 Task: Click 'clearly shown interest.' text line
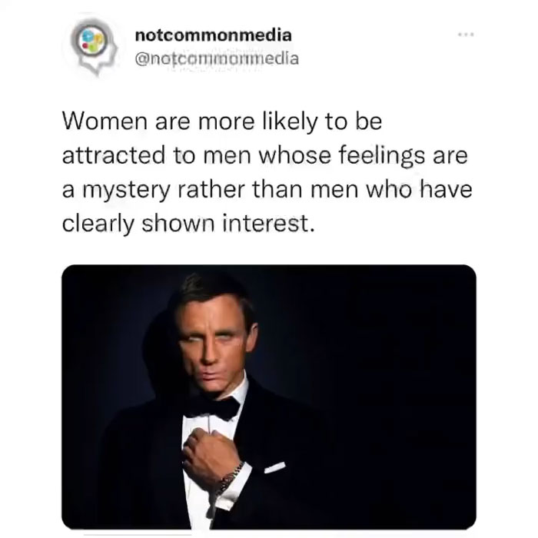click(188, 224)
